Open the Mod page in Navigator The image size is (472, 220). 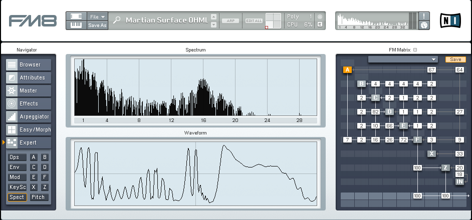(x=17, y=177)
